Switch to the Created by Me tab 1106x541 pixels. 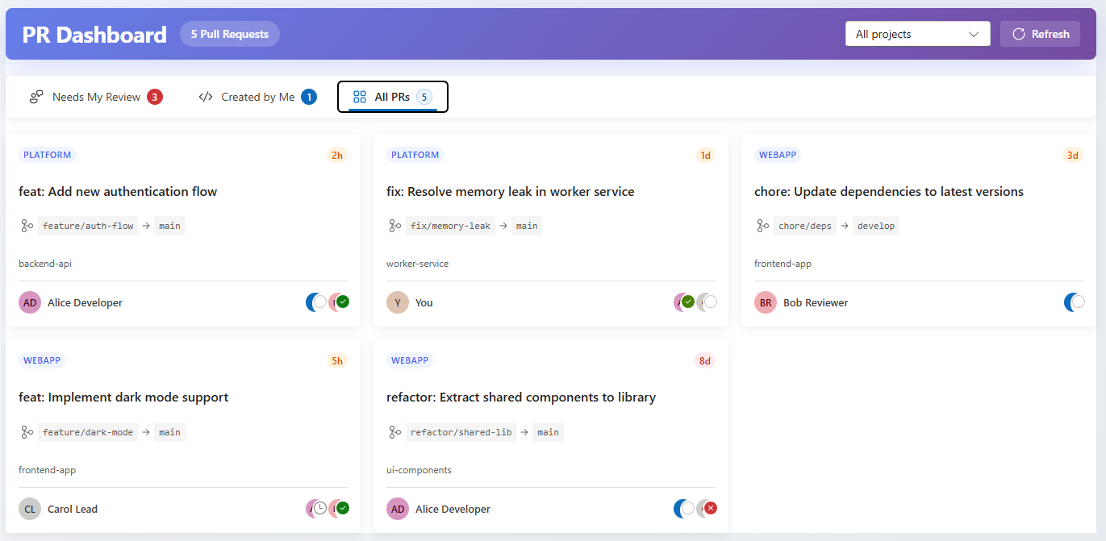click(x=257, y=96)
